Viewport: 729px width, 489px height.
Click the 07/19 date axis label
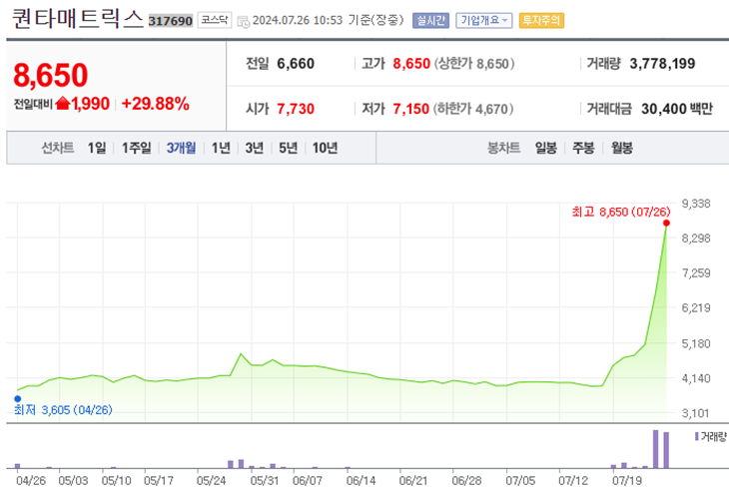627,480
